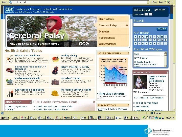
Task: Click the GO button on the banner
Action: [x=84, y=44]
